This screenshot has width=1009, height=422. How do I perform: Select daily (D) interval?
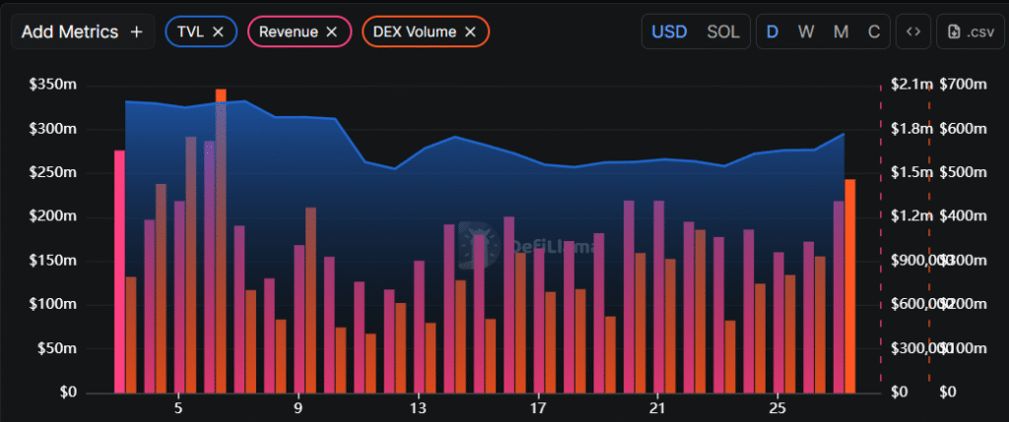pos(773,31)
